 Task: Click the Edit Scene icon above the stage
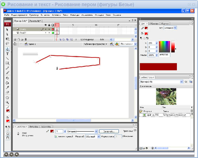coord(112,44)
